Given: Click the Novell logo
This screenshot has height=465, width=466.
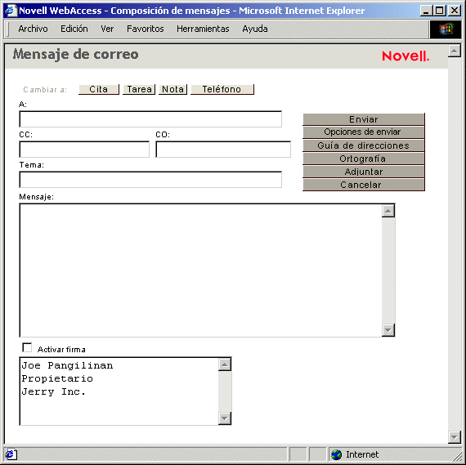Looking at the screenshot, I should point(406,56).
